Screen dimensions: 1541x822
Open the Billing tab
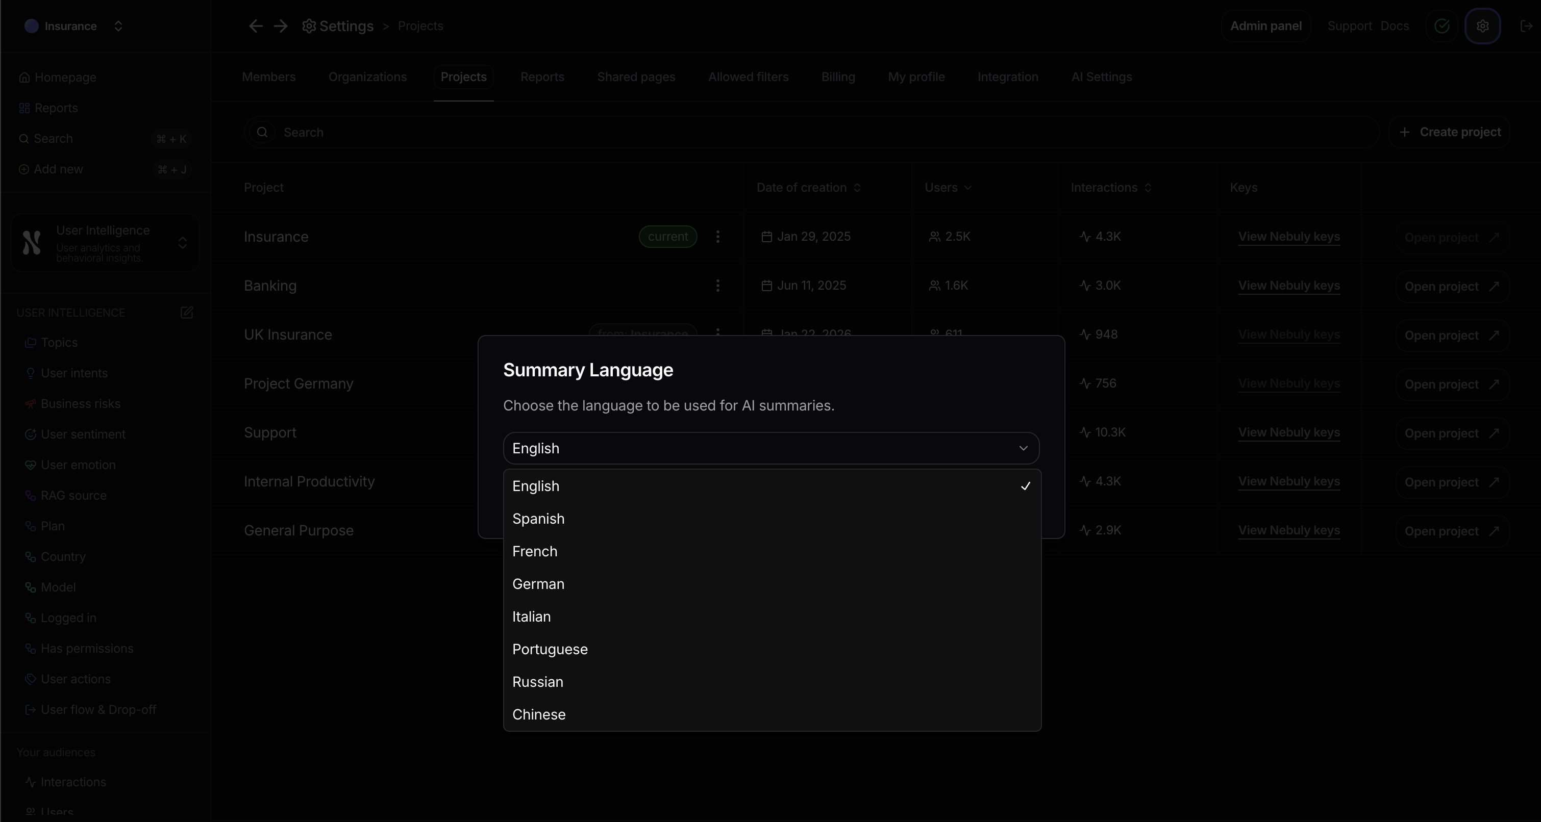[x=837, y=76]
